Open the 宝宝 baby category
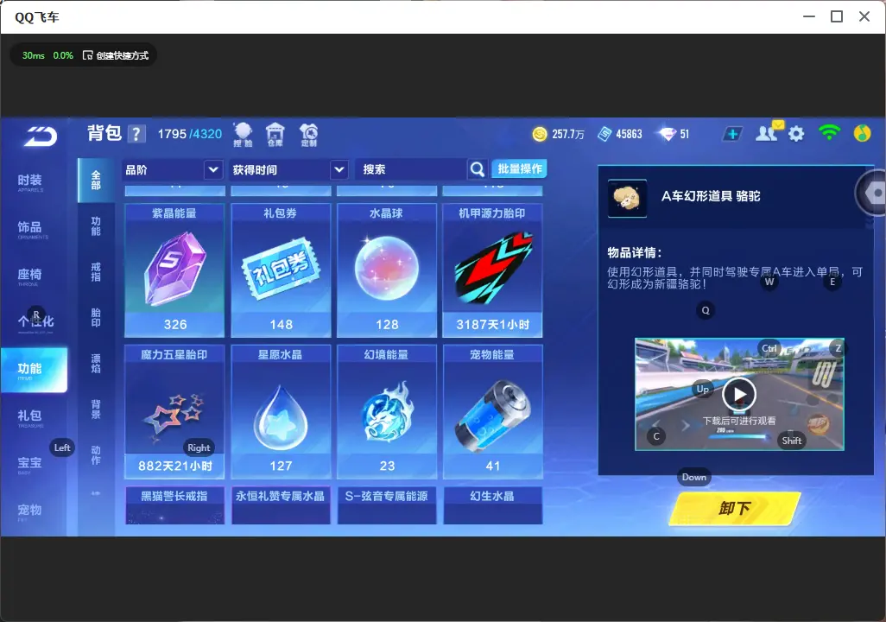 pos(30,464)
